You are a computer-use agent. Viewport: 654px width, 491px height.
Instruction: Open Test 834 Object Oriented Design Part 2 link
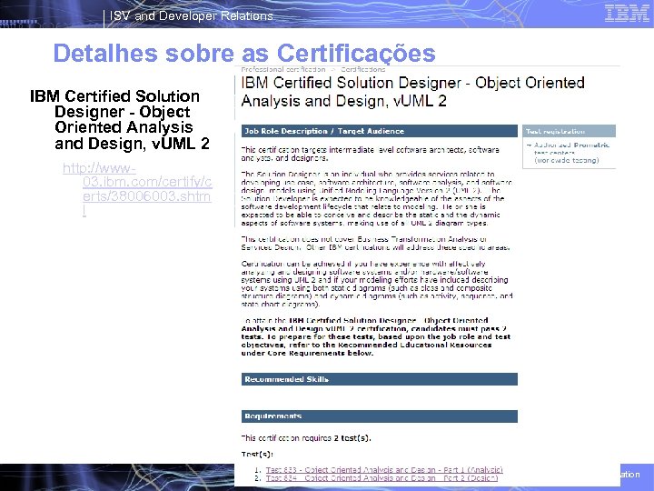(x=381, y=478)
